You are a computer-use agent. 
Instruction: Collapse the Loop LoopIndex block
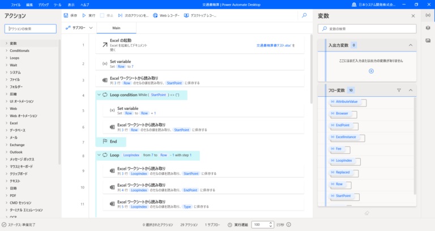[99, 155]
